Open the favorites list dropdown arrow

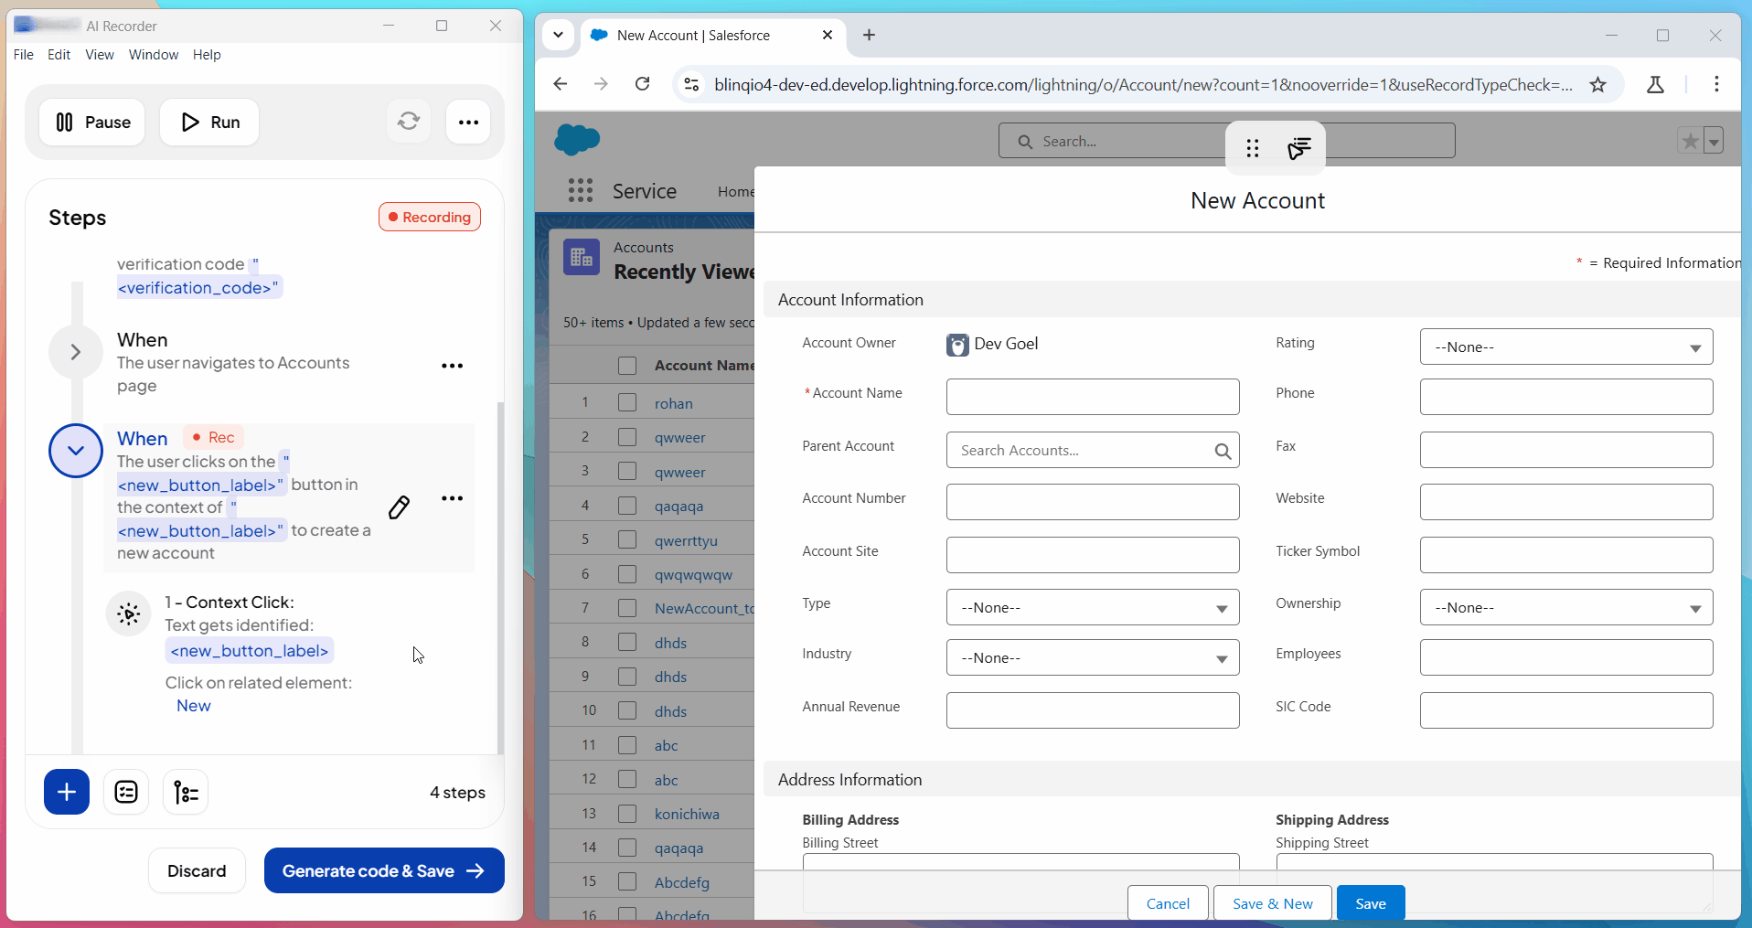click(x=1714, y=141)
